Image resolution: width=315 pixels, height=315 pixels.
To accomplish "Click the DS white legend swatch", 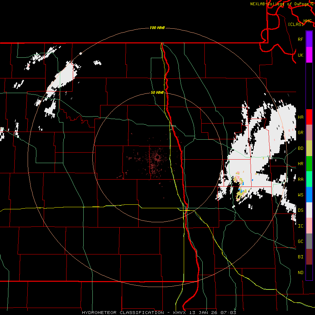I will 309,210.
